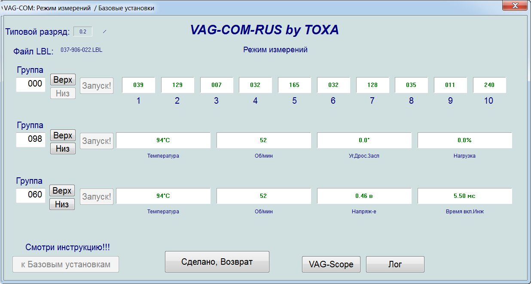This screenshot has height=284, width=531.
Task: Start group 098 with Запуск! button
Action: (x=97, y=141)
